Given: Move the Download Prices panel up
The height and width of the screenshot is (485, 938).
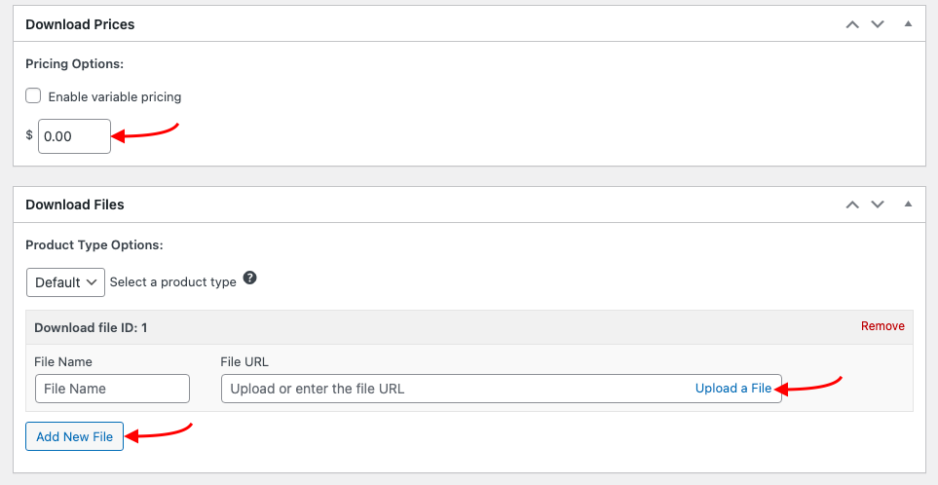Looking at the screenshot, I should [x=852, y=24].
